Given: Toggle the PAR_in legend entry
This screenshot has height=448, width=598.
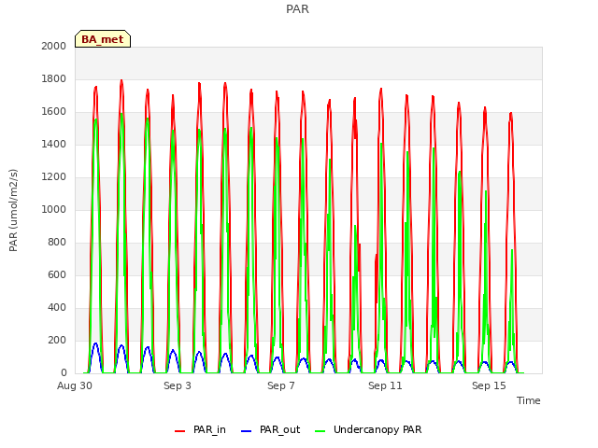Looking at the screenshot, I should [200, 430].
